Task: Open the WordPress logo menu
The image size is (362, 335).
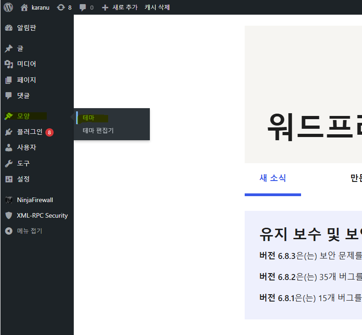Action: pyautogui.click(x=8, y=7)
